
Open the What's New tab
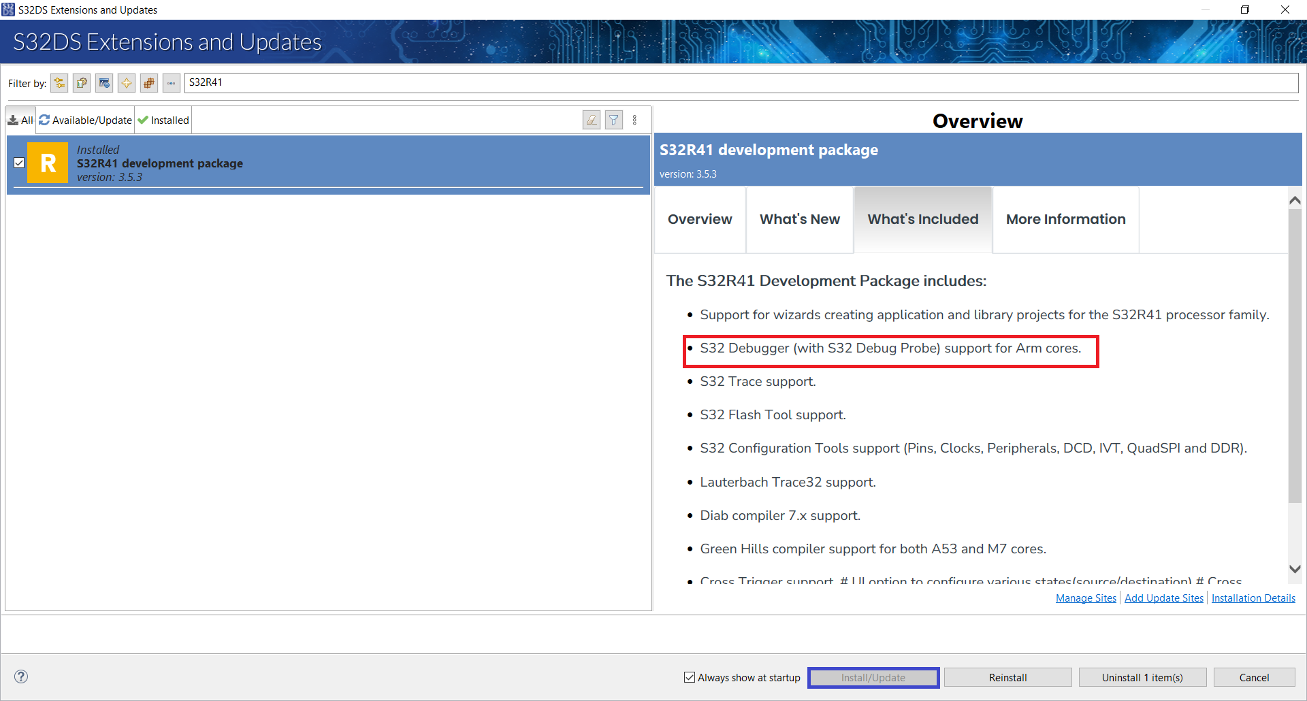coord(800,219)
